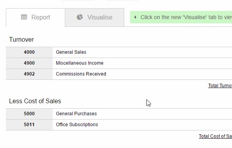
Task: Select ledger code 4900
Action: 29,63
